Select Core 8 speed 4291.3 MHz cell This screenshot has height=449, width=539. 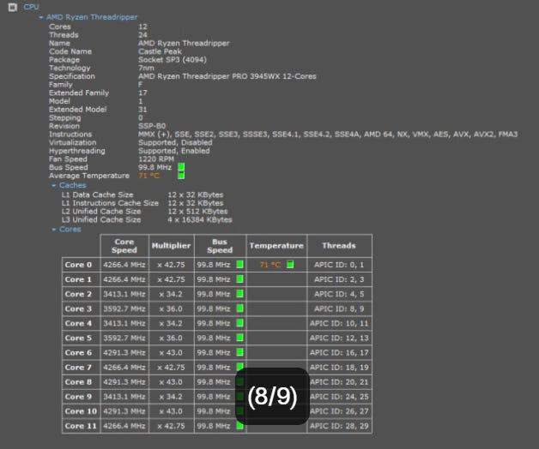(x=124, y=382)
